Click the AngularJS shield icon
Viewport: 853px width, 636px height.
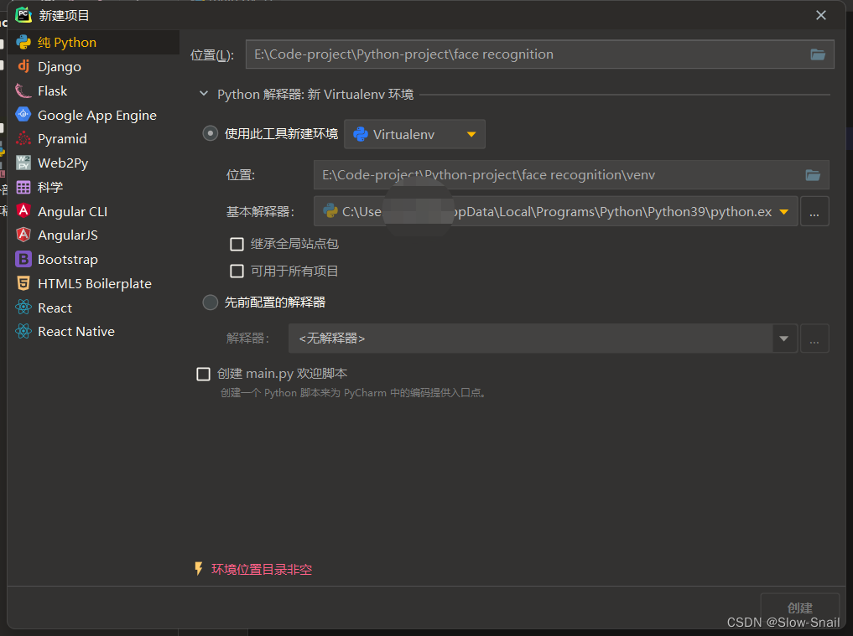click(x=23, y=235)
